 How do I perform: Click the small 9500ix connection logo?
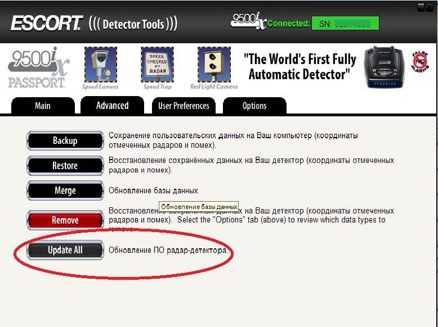coord(248,21)
